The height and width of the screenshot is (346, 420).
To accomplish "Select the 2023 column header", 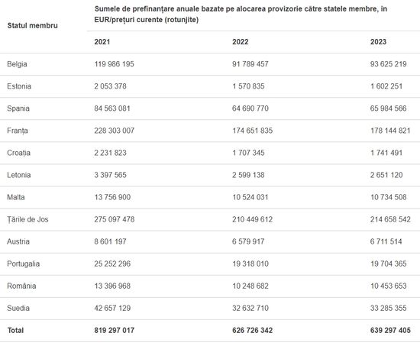I will pyautogui.click(x=378, y=42).
